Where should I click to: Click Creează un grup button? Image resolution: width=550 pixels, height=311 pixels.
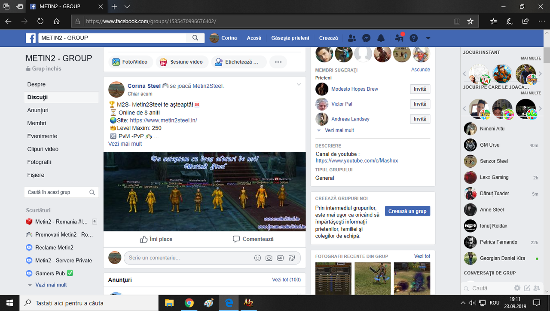(407, 211)
